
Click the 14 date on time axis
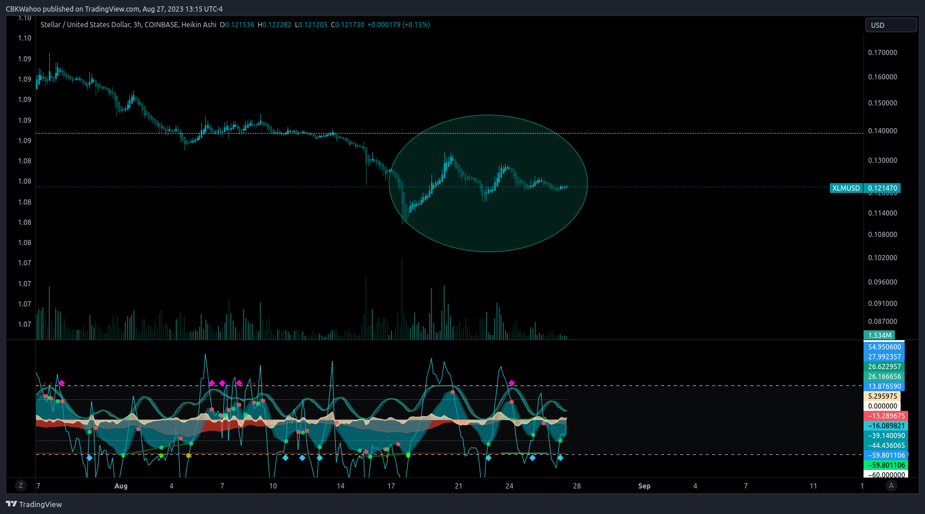[340, 486]
